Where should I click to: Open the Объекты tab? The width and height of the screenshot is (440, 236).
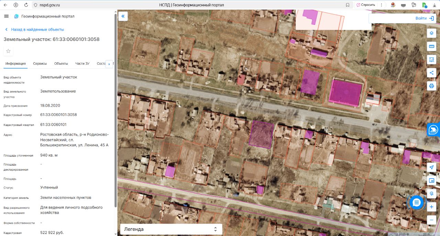coord(61,64)
